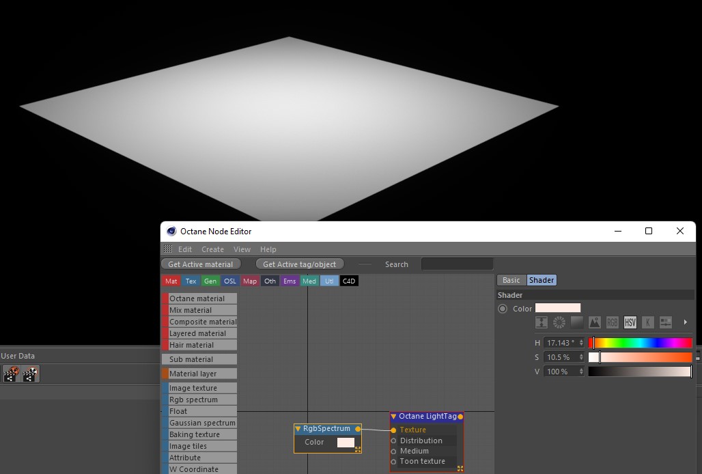Toggle the HSV sliders mode icon
Image resolution: width=702 pixels, height=474 pixels.
coord(630,322)
